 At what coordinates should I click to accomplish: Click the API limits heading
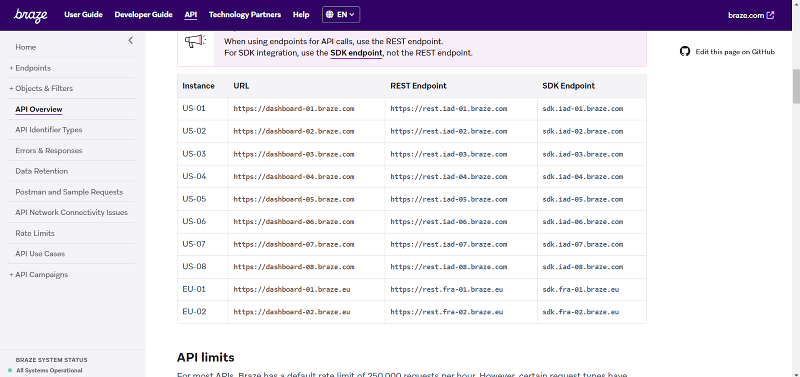pyautogui.click(x=205, y=357)
